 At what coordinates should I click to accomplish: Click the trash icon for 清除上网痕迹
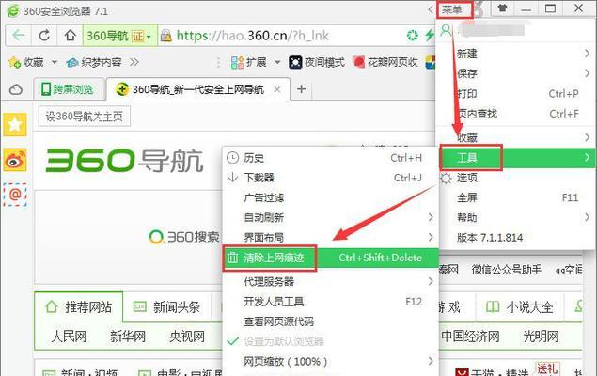(x=232, y=258)
